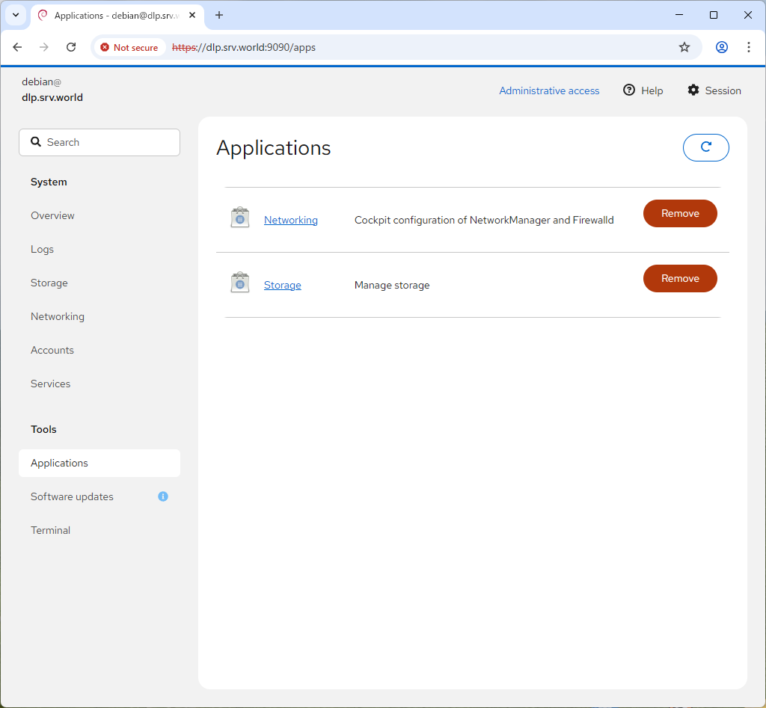Go to Overview in sidebar
The height and width of the screenshot is (708, 766).
(52, 215)
